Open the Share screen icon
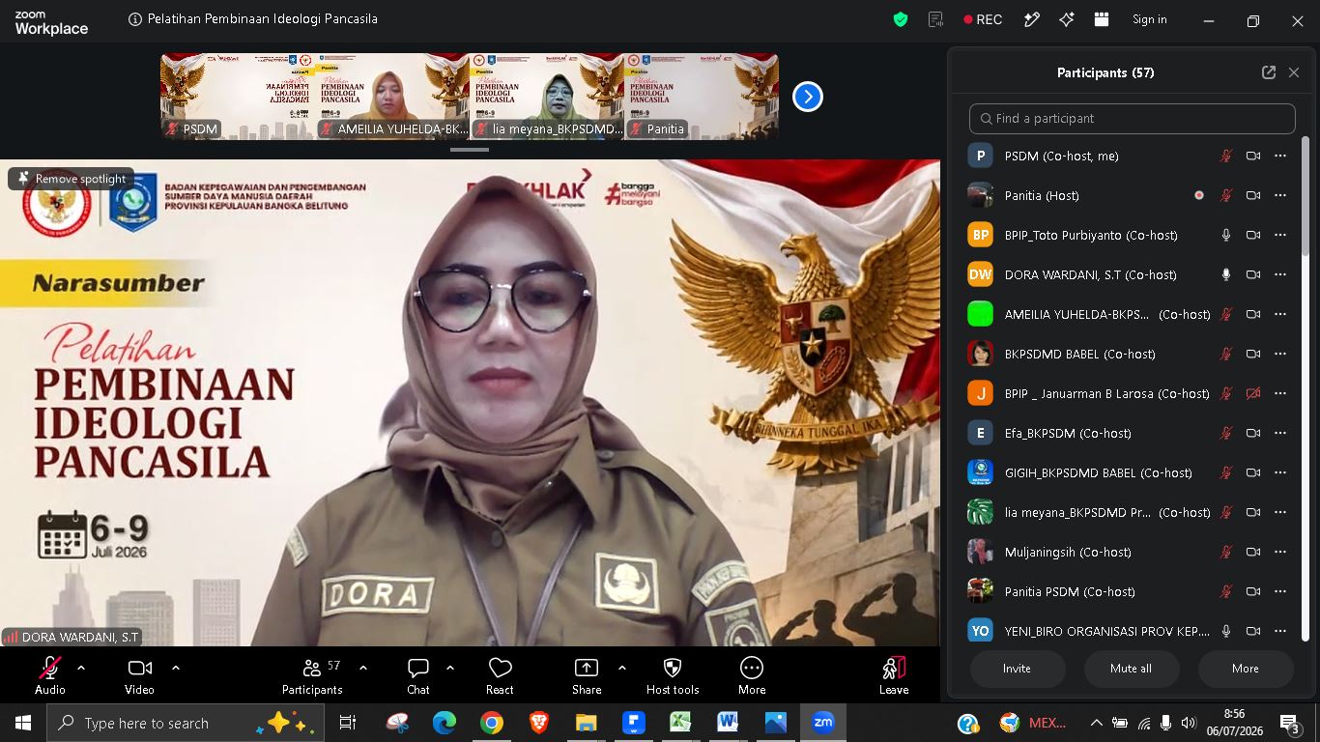 coord(587,668)
